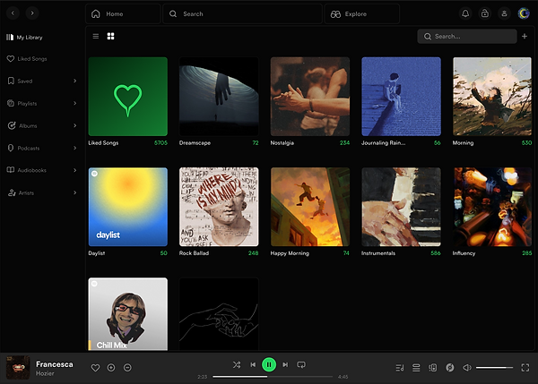The width and height of the screenshot is (538, 384).
Task: Skip to the previous track
Action: [253, 365]
